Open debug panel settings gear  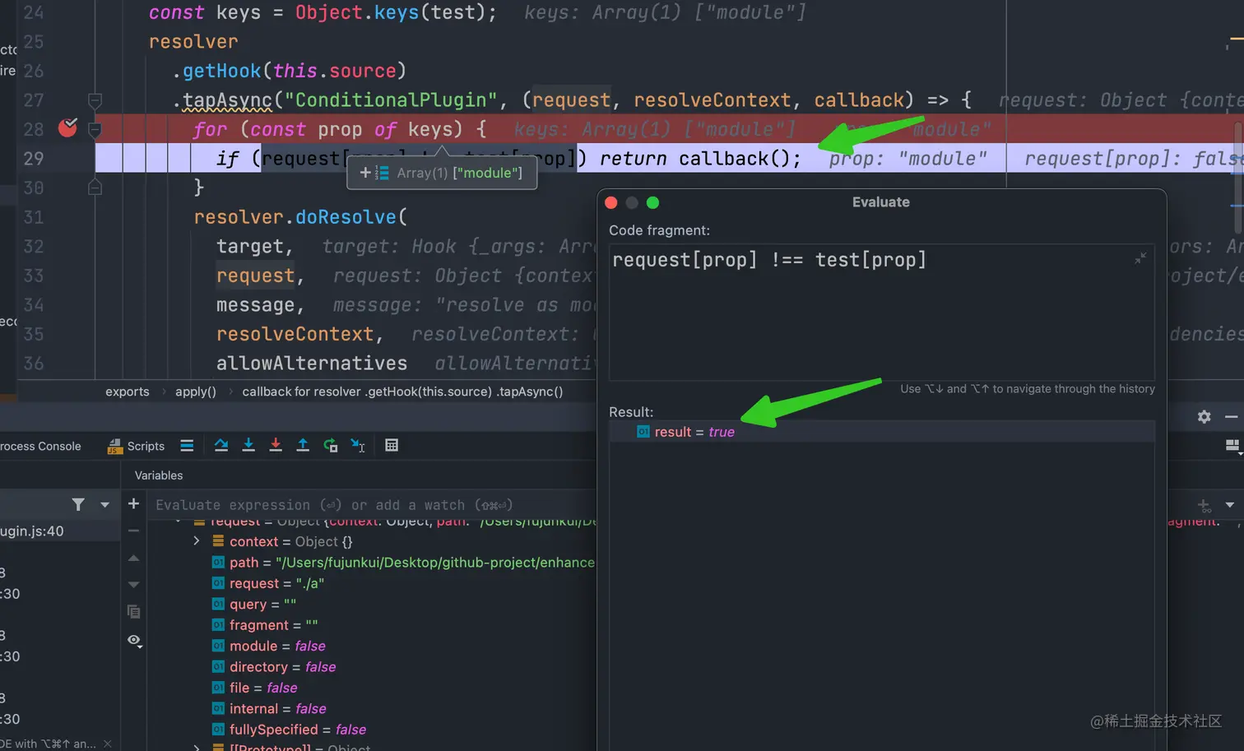pyautogui.click(x=1204, y=417)
